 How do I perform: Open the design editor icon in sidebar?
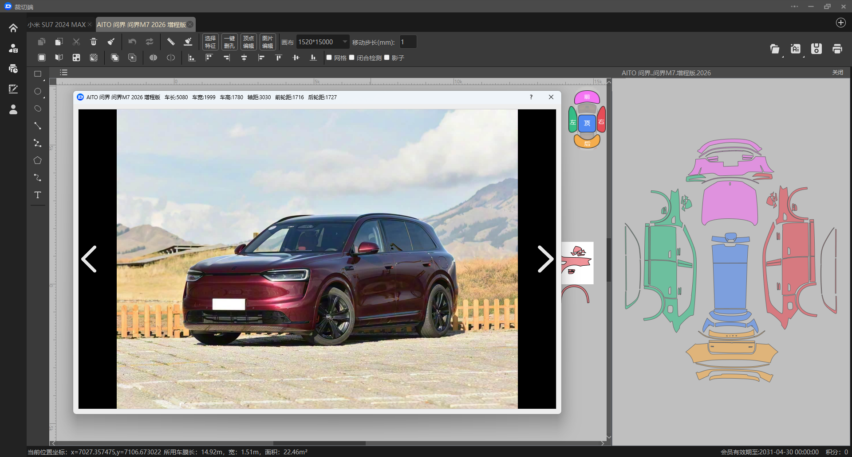click(x=13, y=89)
